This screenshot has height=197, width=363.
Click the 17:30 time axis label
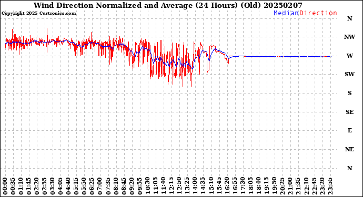(243, 186)
